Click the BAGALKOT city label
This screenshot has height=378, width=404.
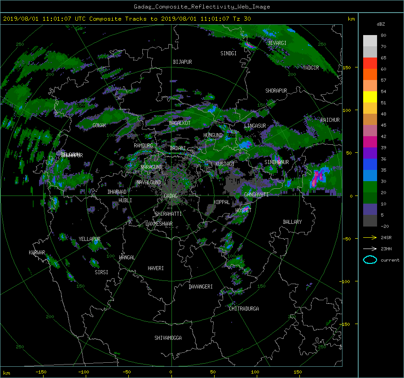(x=180, y=123)
